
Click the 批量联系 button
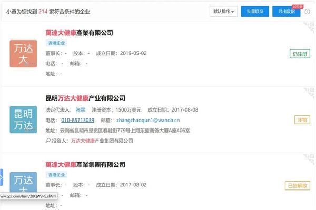[255, 12]
